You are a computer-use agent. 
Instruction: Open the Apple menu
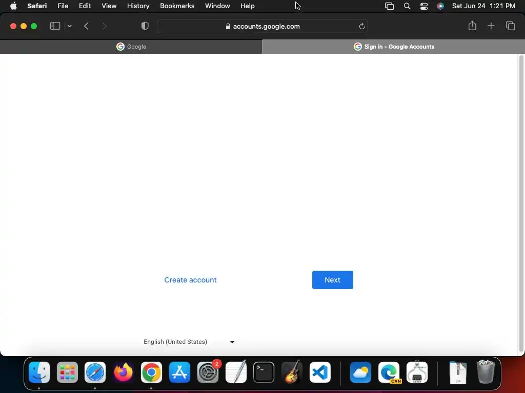pos(13,6)
